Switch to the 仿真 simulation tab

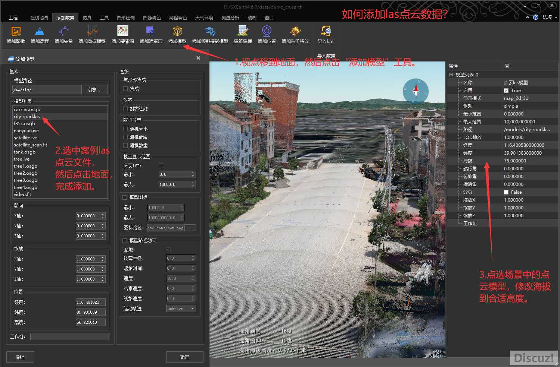tap(87, 18)
